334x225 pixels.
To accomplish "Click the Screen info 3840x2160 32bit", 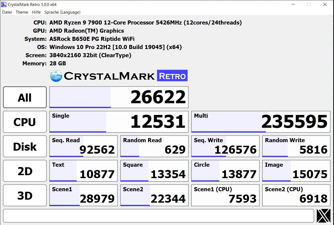I will coord(90,55).
